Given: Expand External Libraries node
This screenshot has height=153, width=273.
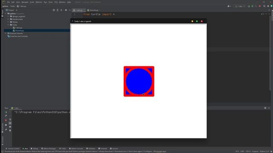Looking at the screenshot, I should point(6,33).
